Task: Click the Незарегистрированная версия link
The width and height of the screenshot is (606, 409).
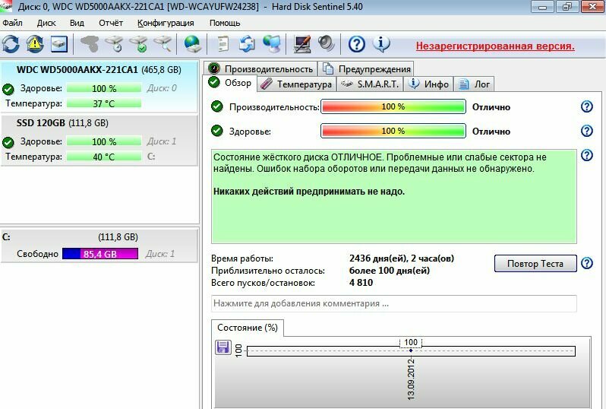Action: pyautogui.click(x=495, y=46)
